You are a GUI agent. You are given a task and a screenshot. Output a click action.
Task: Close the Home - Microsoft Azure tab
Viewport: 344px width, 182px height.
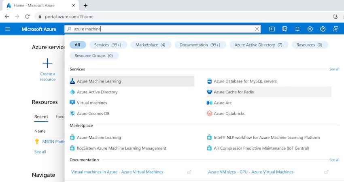click(x=74, y=6)
